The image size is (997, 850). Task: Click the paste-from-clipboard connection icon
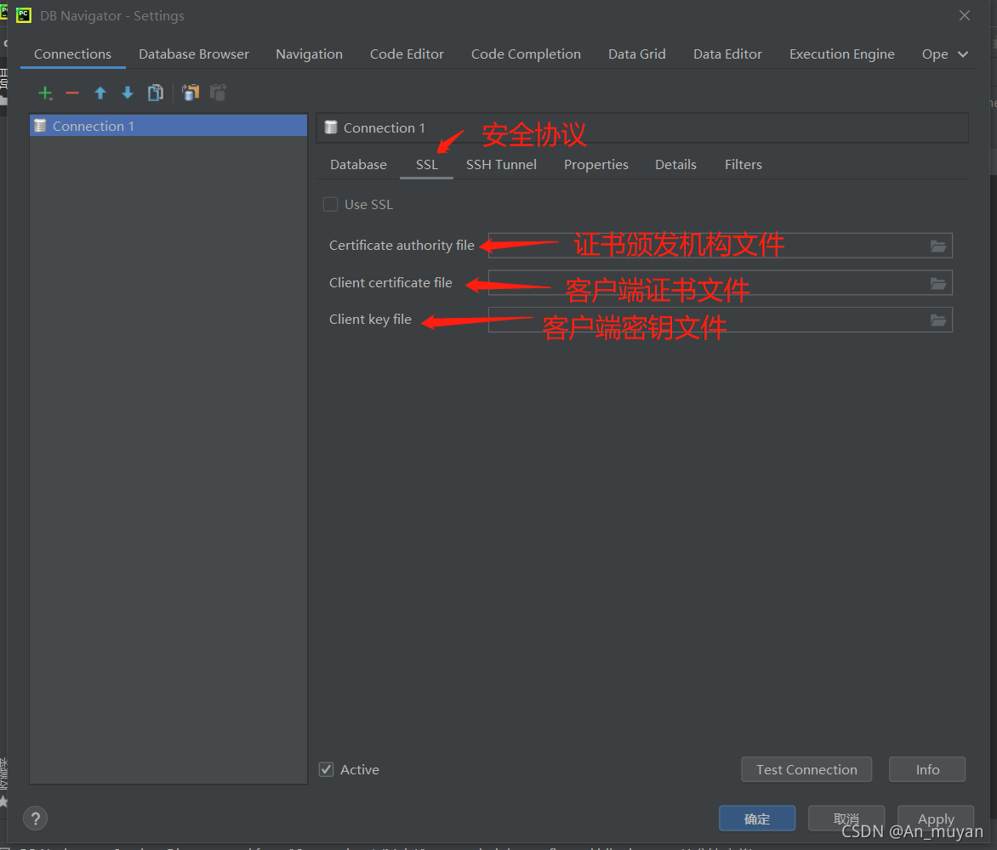coord(191,93)
